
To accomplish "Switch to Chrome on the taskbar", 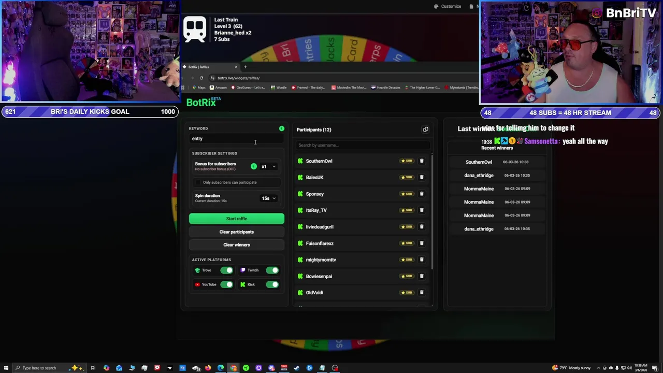I will [234, 368].
